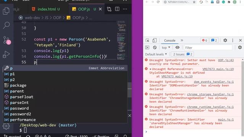This screenshot has width=244, height=137.
Task: Click the 2 messages issues badge
Action: (x=214, y=40)
